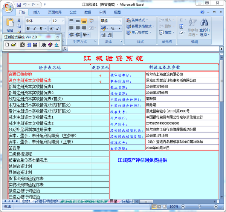The image size is (226, 212).
Task: Save the workbook via quick access
Action: (x=19, y=5)
